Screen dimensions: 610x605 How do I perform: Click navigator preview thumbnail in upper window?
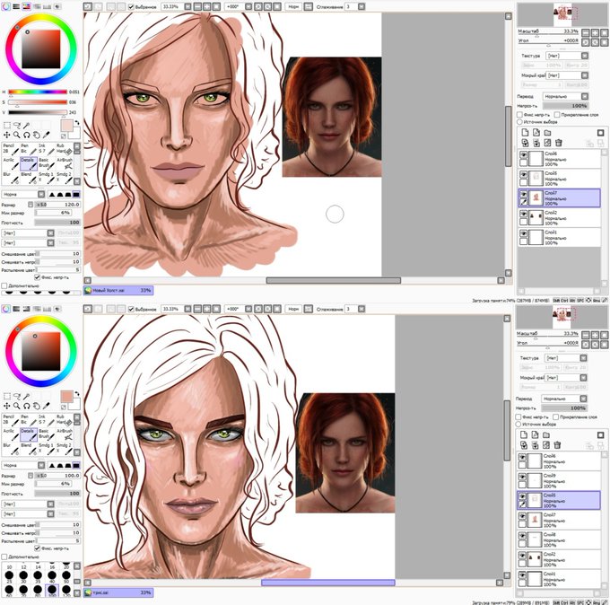[x=562, y=14]
